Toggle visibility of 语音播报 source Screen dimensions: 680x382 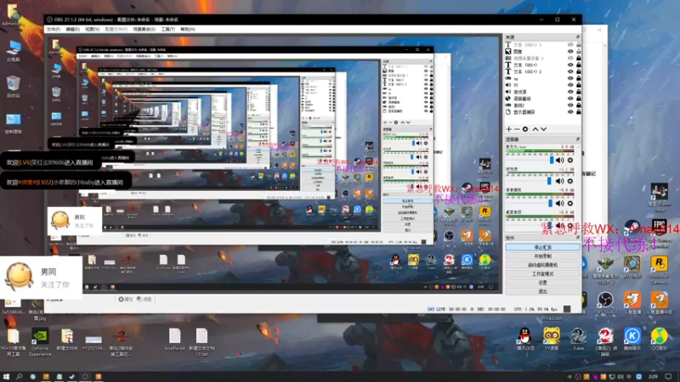point(570,98)
